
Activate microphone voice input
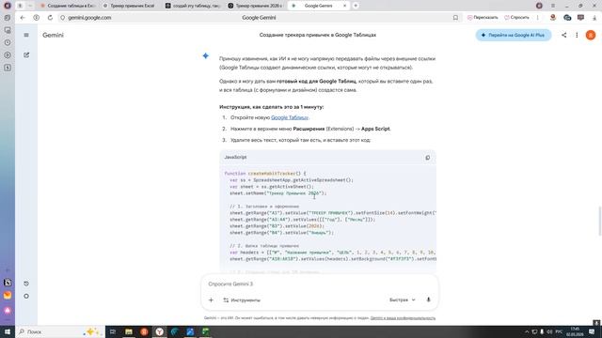[429, 300]
